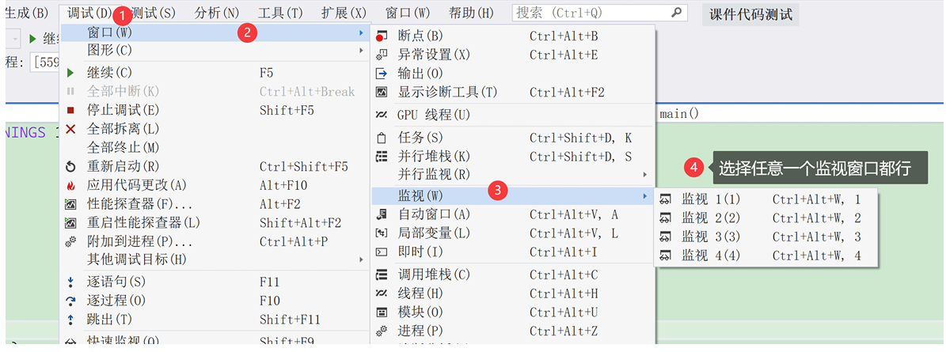Click the Shift+F11 shortcut text
The image size is (946, 352).
point(290,320)
